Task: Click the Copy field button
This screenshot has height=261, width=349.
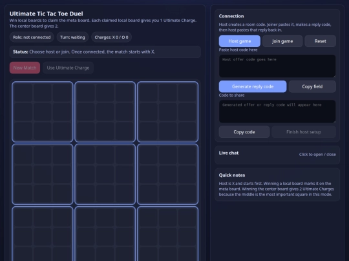Action: (312, 86)
